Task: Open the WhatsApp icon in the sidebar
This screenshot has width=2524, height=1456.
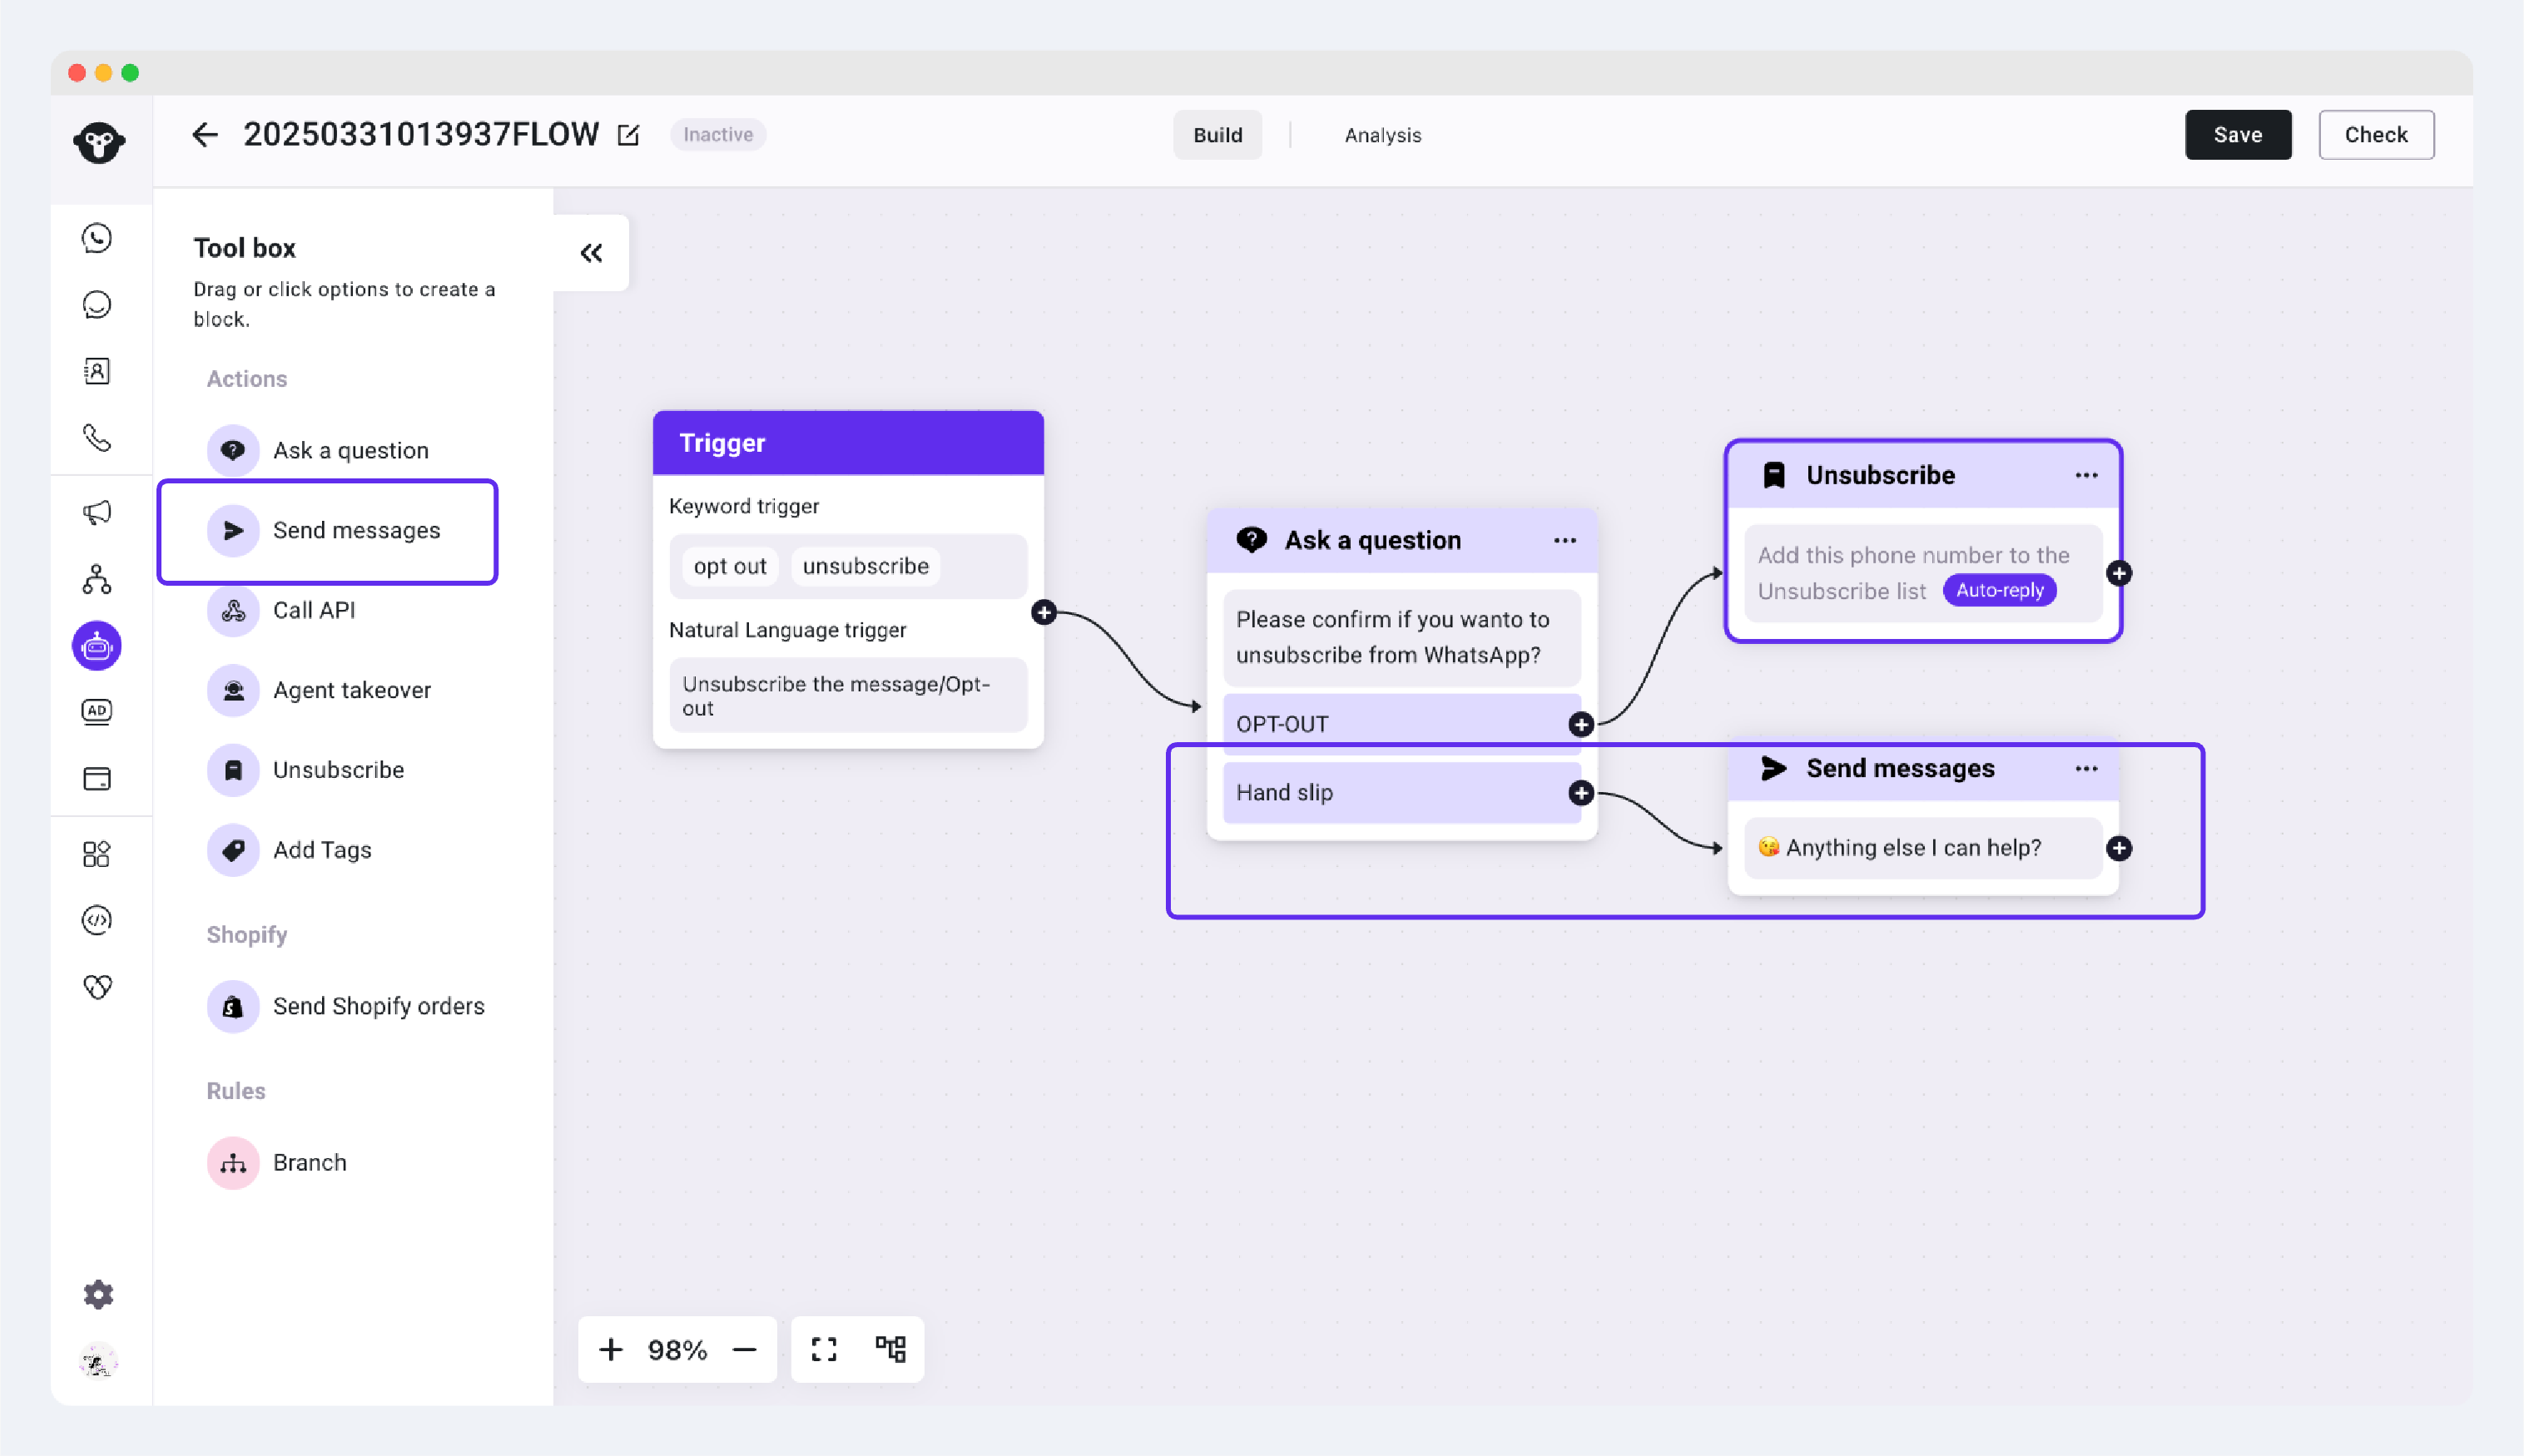Action: pyautogui.click(x=97, y=238)
